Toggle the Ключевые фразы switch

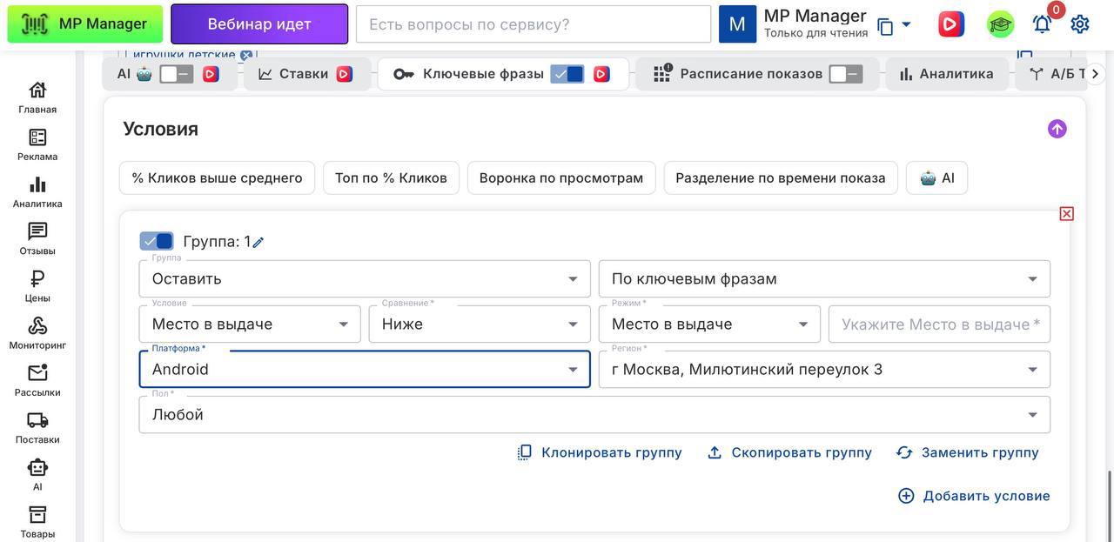click(x=567, y=74)
